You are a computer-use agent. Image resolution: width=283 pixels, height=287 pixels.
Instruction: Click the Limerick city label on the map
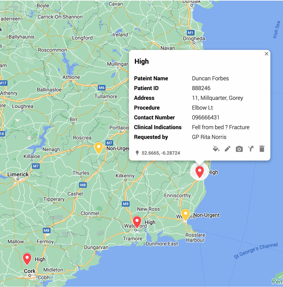tap(18, 174)
